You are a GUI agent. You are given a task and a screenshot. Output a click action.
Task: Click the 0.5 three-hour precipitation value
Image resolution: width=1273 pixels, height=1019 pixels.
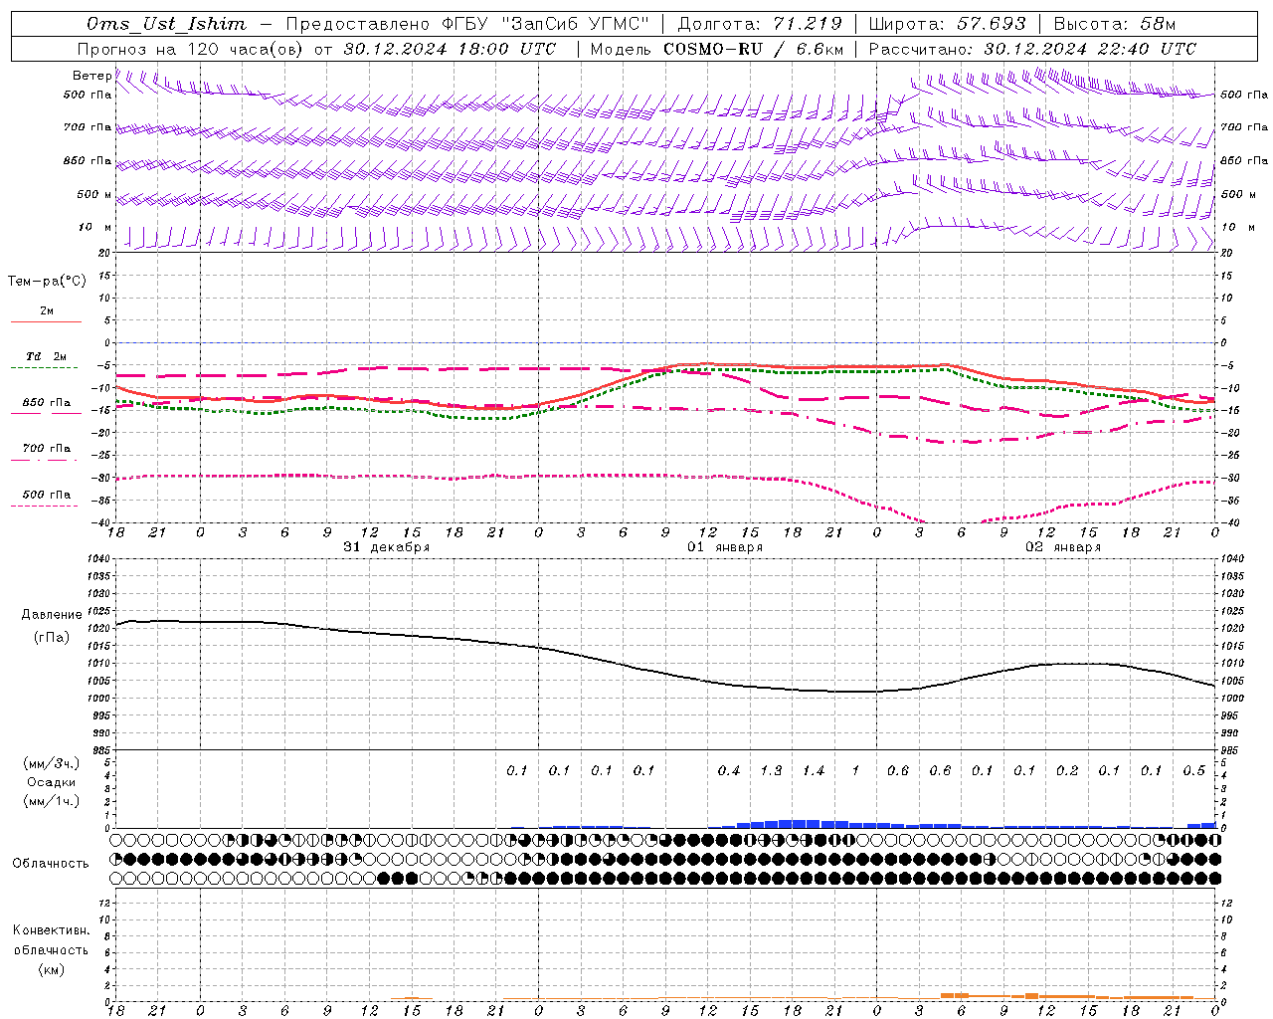click(1193, 771)
